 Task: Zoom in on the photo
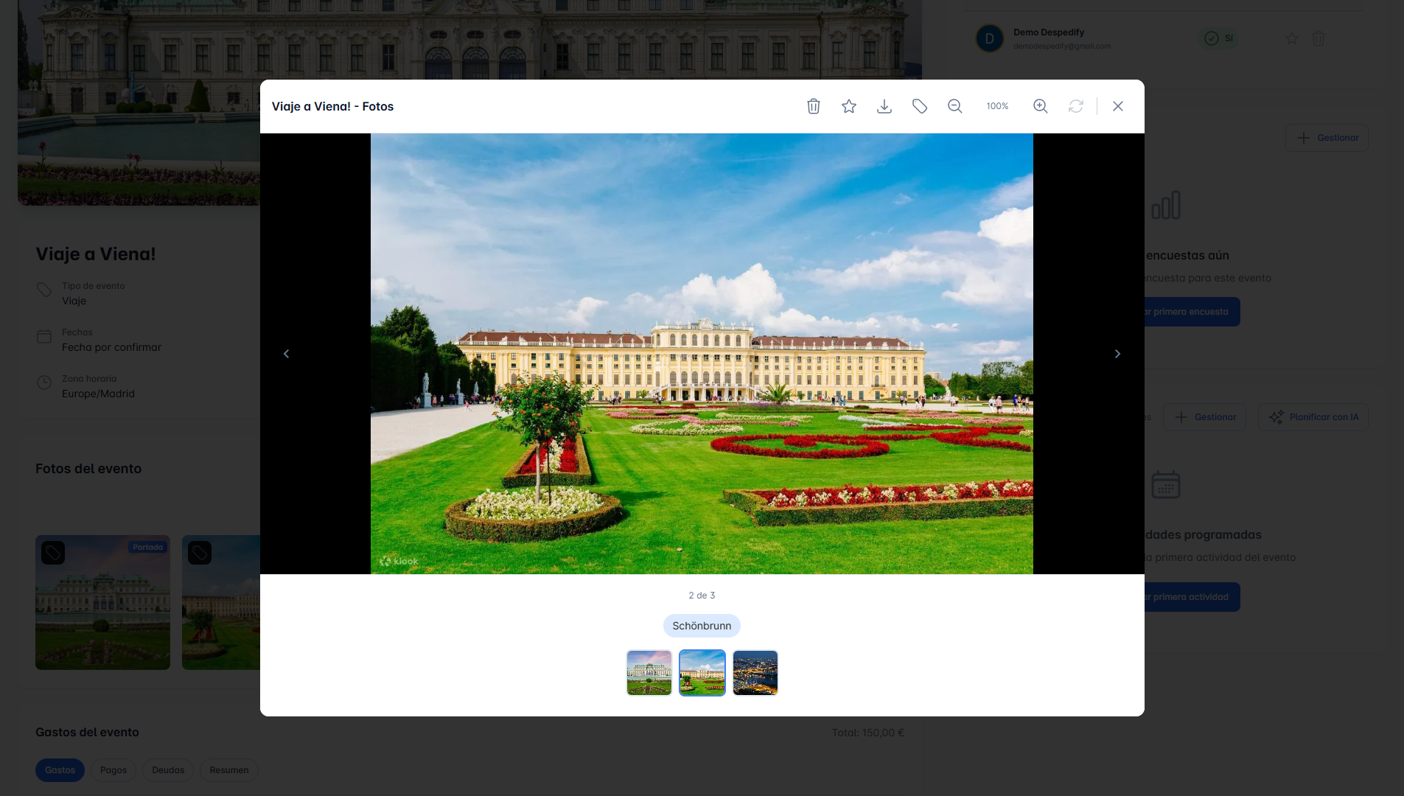tap(1040, 106)
